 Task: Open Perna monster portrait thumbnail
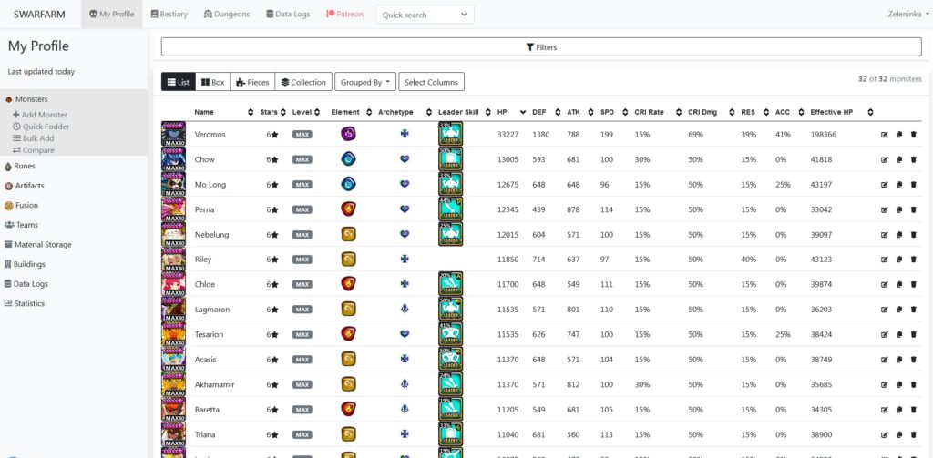click(173, 209)
